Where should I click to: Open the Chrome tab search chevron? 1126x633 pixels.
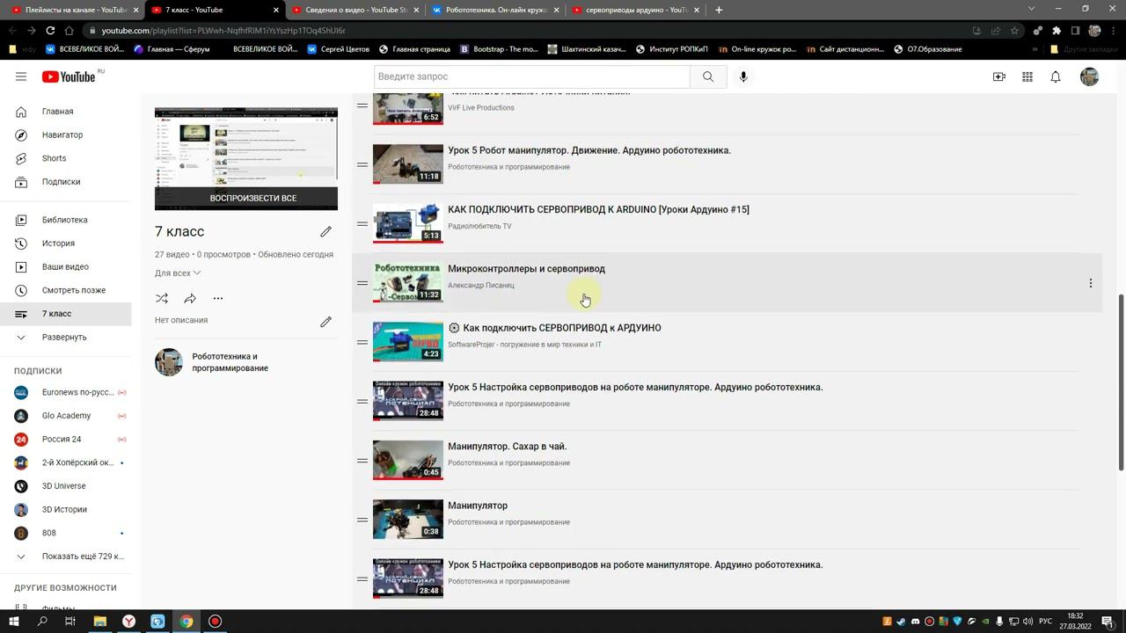click(x=1032, y=9)
